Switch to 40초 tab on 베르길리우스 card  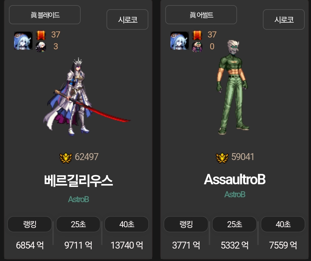pyautogui.click(x=126, y=224)
